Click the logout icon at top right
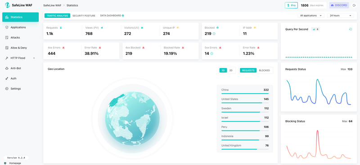360x165 pixels. 354,5
